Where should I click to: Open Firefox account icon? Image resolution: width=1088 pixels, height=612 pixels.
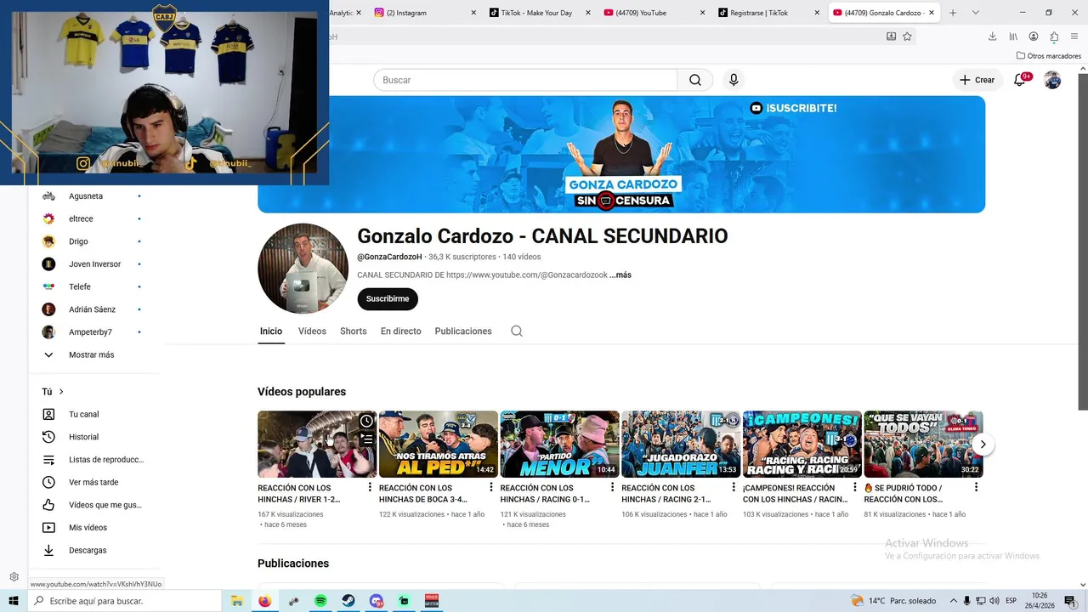(x=1034, y=37)
